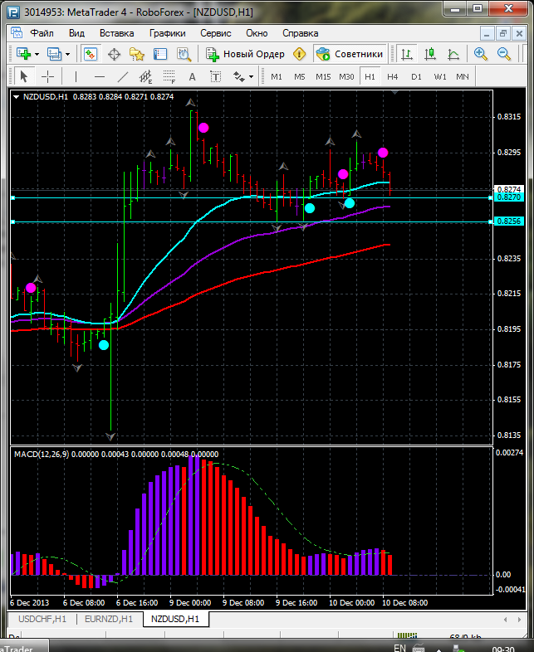Switch chart to bar chart mode

(407, 54)
